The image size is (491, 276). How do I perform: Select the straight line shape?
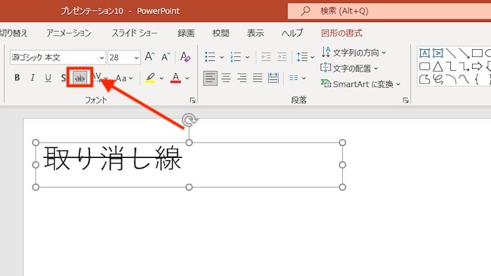point(451,53)
